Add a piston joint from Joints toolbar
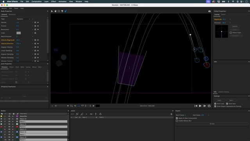The width and height of the screenshot is (250, 141). (77, 114)
